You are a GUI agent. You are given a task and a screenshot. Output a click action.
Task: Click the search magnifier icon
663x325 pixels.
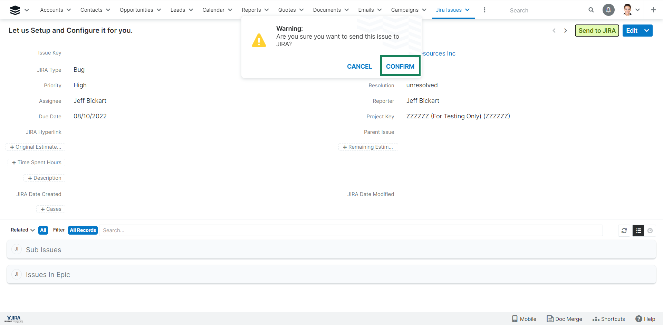click(591, 10)
